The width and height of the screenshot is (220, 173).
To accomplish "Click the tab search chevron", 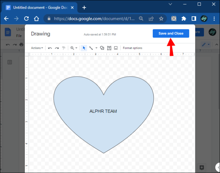I will click(170, 4).
